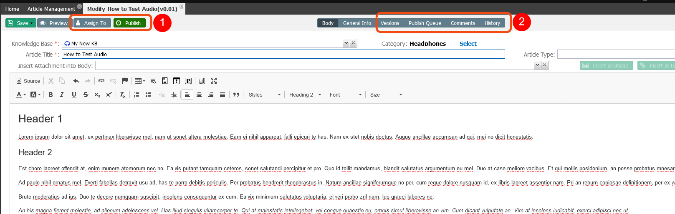Insert a numbered list

pos(137,95)
